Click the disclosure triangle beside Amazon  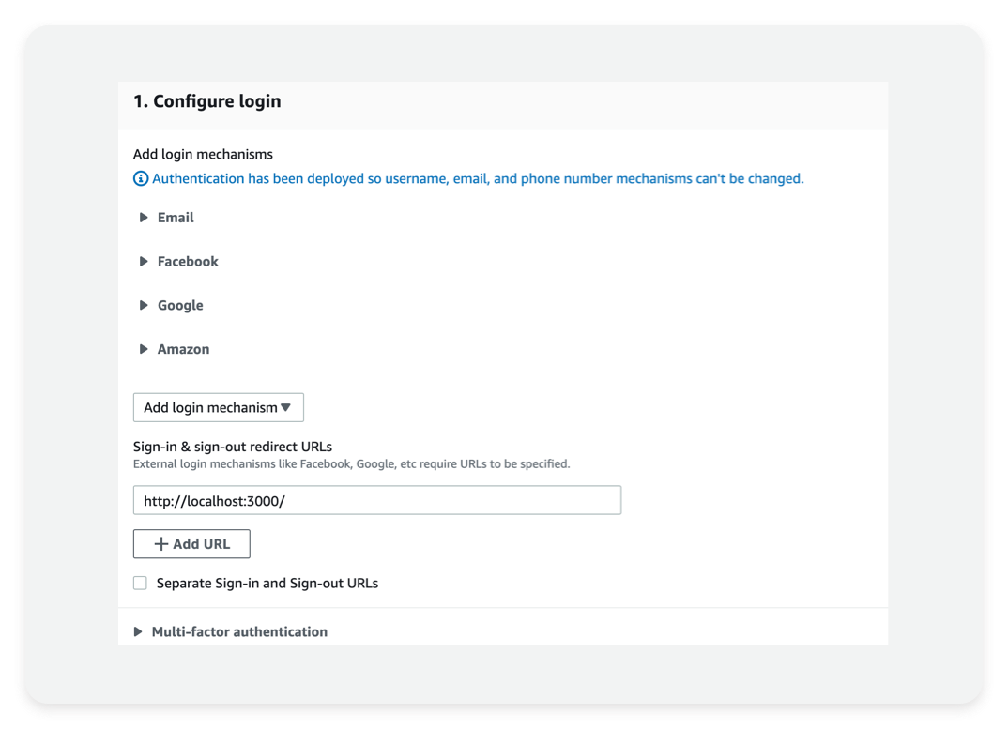pyautogui.click(x=142, y=348)
